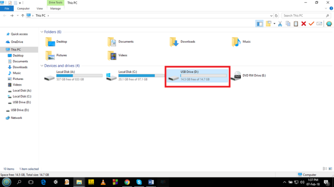Launch Microsoft Edge from taskbar
Viewport: 334px width, 187px height.
pos(43,182)
